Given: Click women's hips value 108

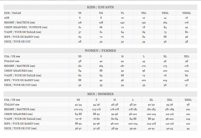Looking at the screenshot, I should [186, 80].
